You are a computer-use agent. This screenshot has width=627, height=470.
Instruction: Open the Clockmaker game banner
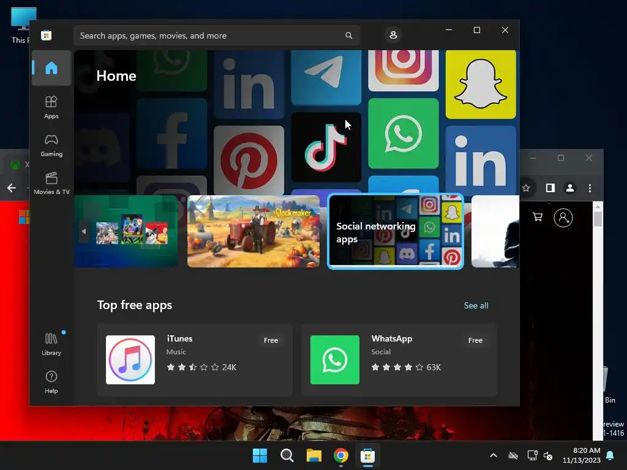[253, 231]
